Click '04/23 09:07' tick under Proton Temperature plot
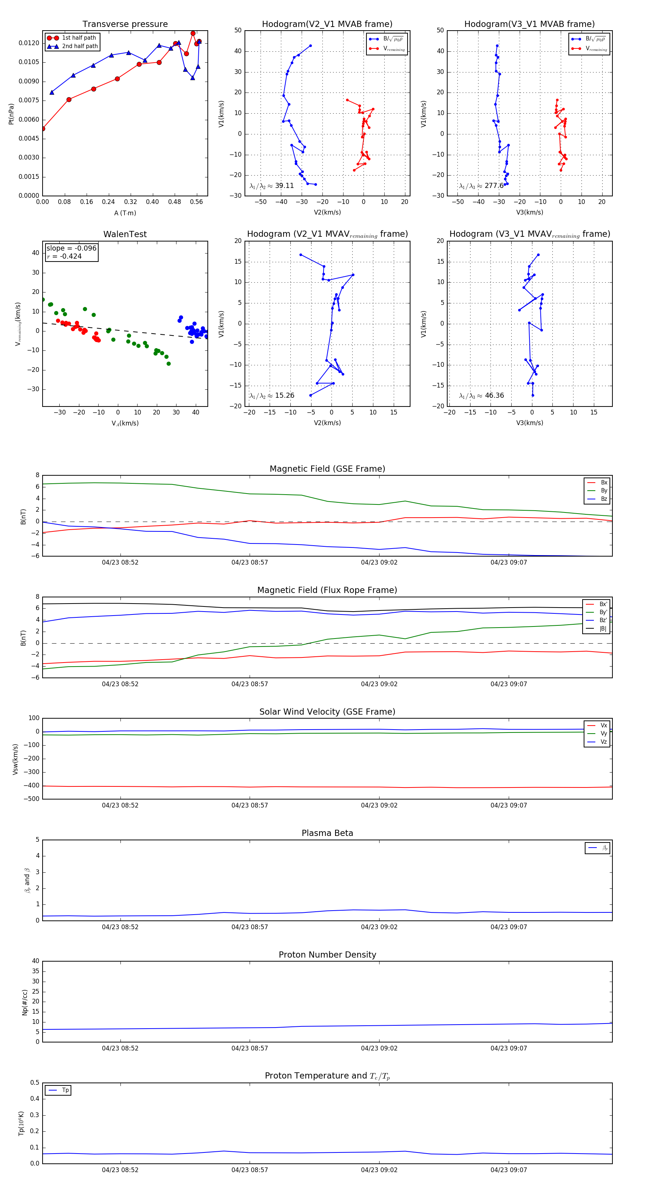The width and height of the screenshot is (655, 1202). [509, 1170]
